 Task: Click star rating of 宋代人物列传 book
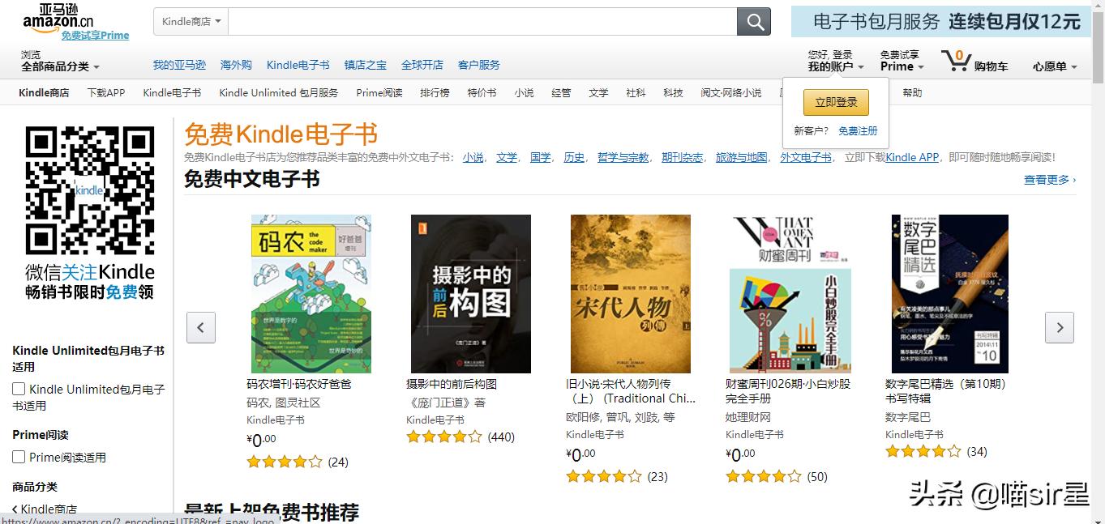[x=604, y=476]
